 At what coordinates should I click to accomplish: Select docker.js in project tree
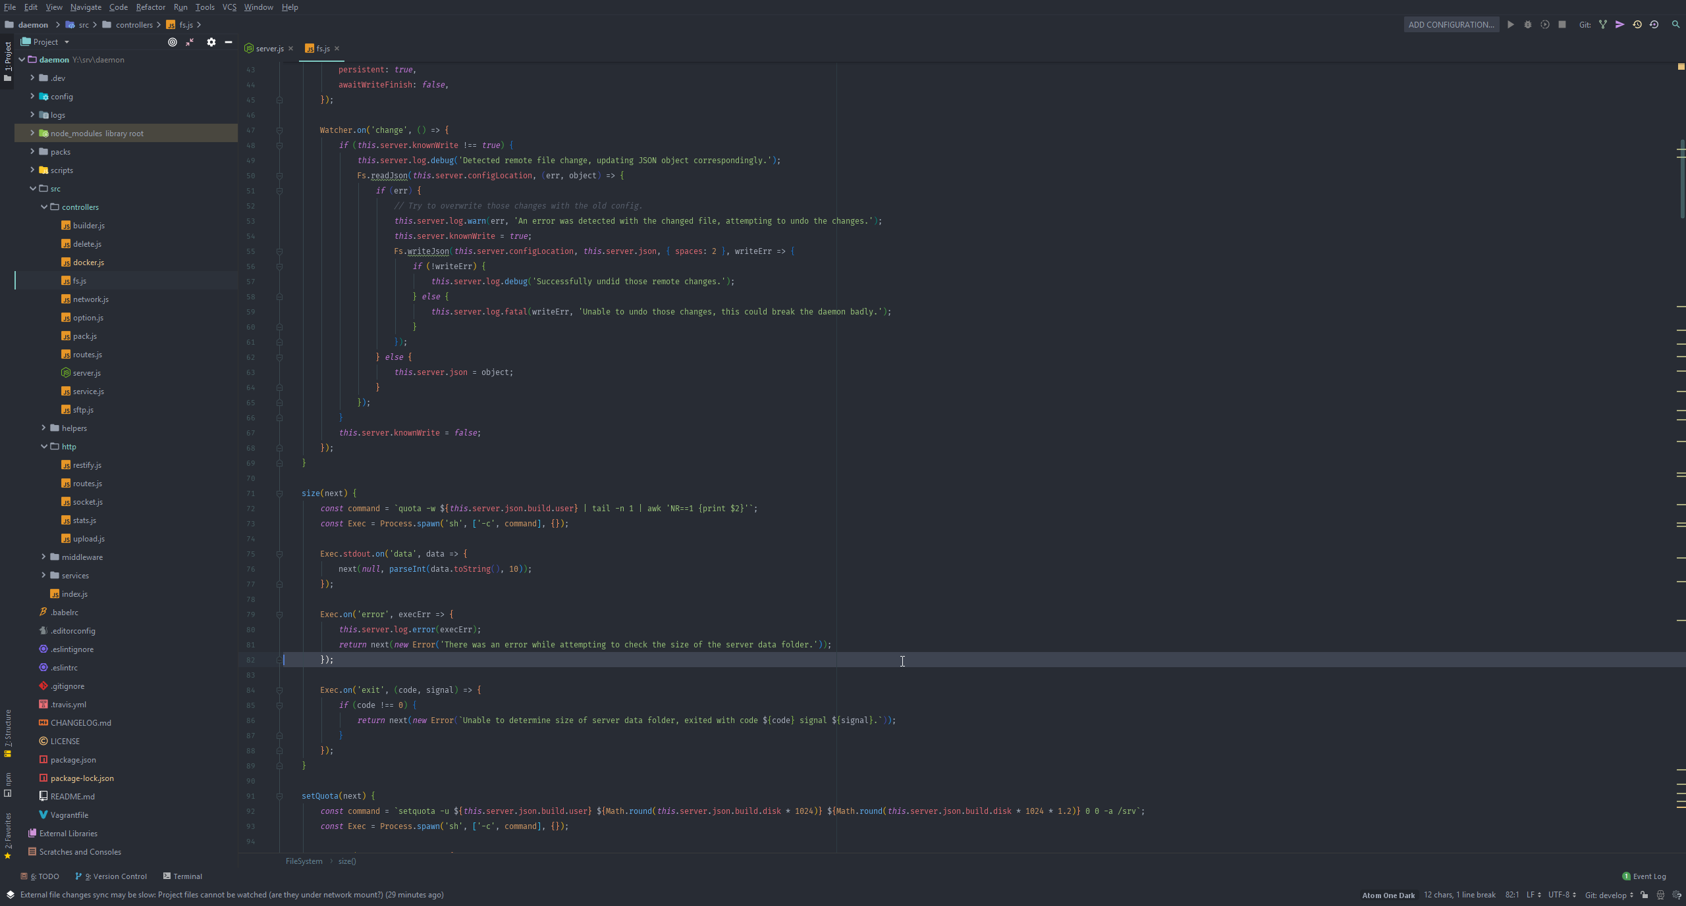pos(88,262)
